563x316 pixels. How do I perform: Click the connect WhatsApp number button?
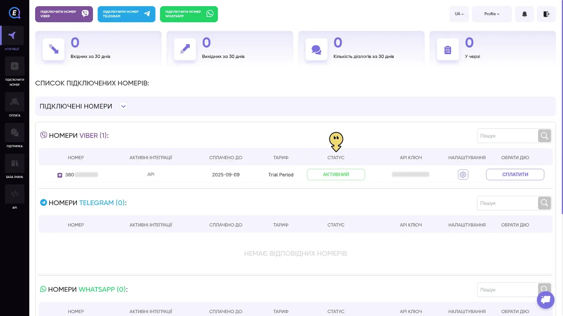[189, 14]
